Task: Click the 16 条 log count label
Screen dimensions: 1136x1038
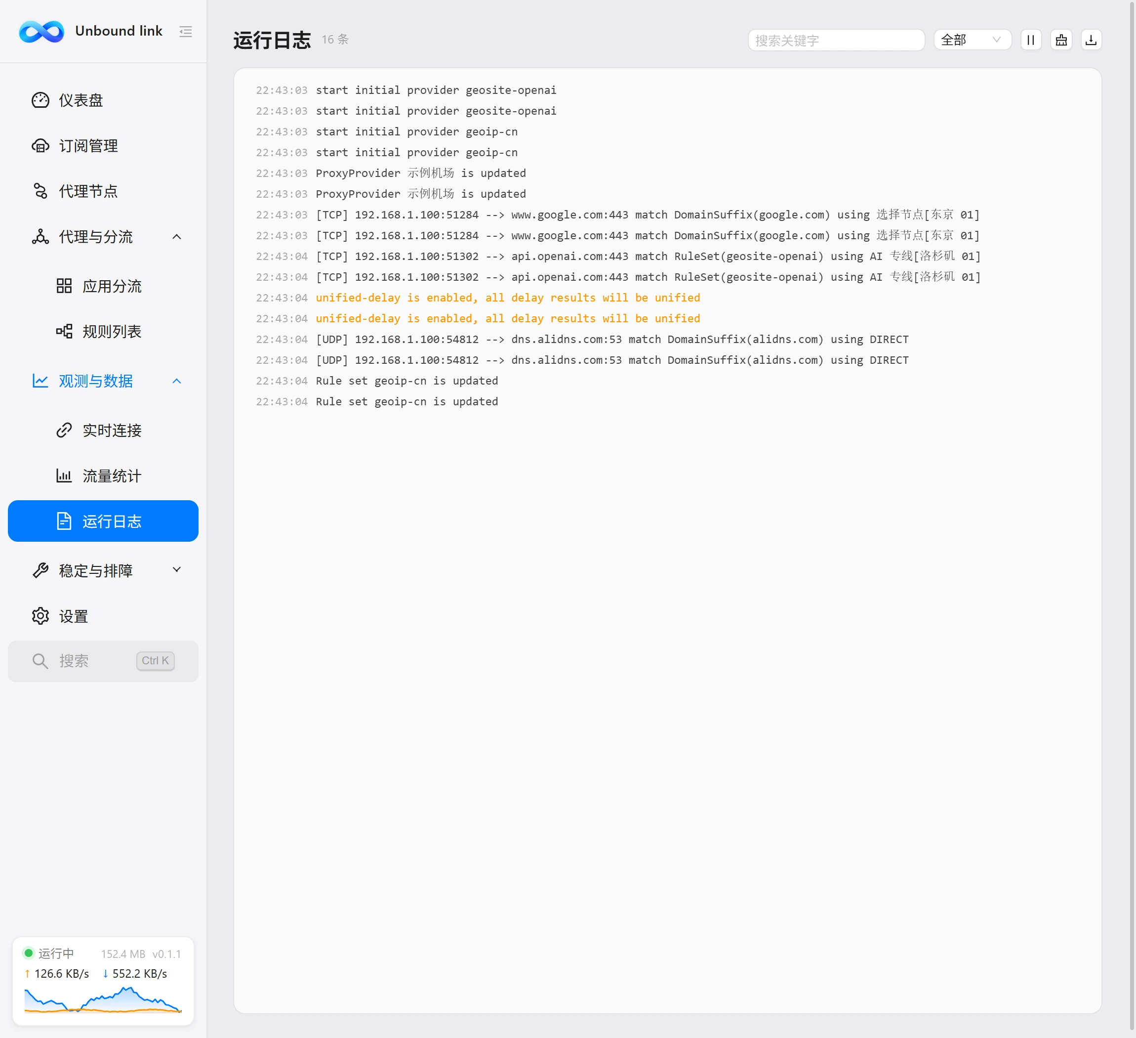Action: click(335, 40)
